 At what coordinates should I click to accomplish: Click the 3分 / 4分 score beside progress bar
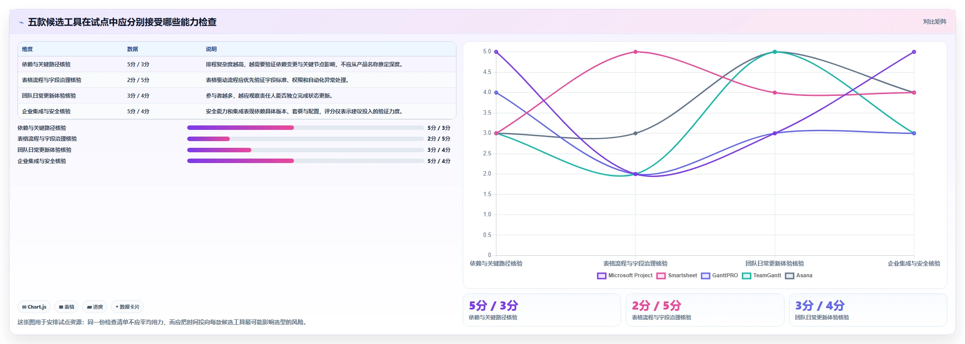[439, 150]
